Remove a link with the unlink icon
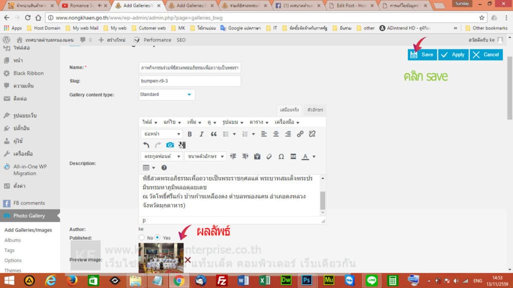513x288 pixels. tap(312, 133)
